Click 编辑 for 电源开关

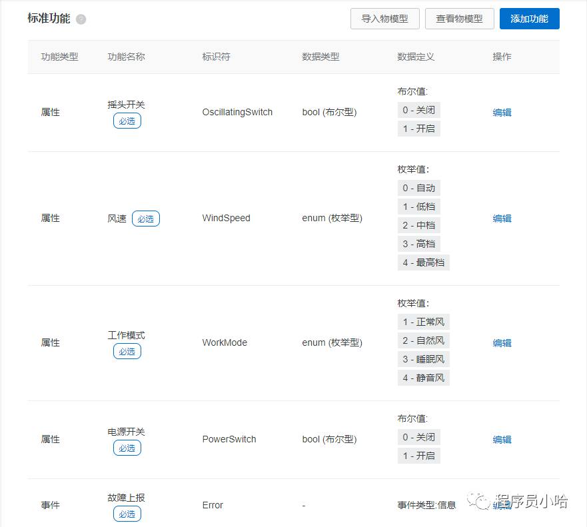coord(502,440)
